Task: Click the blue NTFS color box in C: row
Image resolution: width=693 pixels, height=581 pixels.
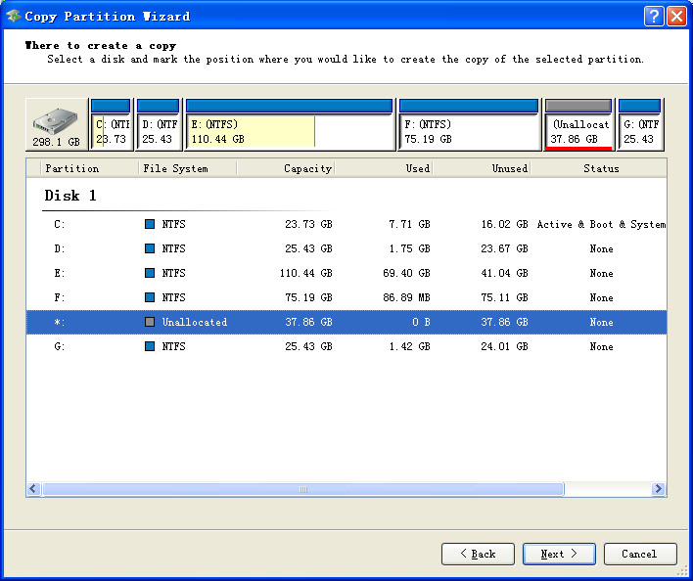Action: (x=150, y=224)
